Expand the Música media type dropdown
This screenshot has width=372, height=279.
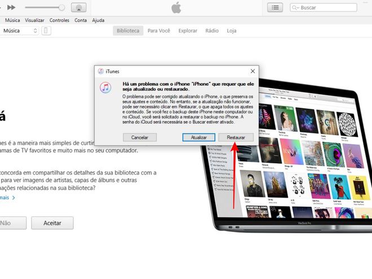click(20, 30)
